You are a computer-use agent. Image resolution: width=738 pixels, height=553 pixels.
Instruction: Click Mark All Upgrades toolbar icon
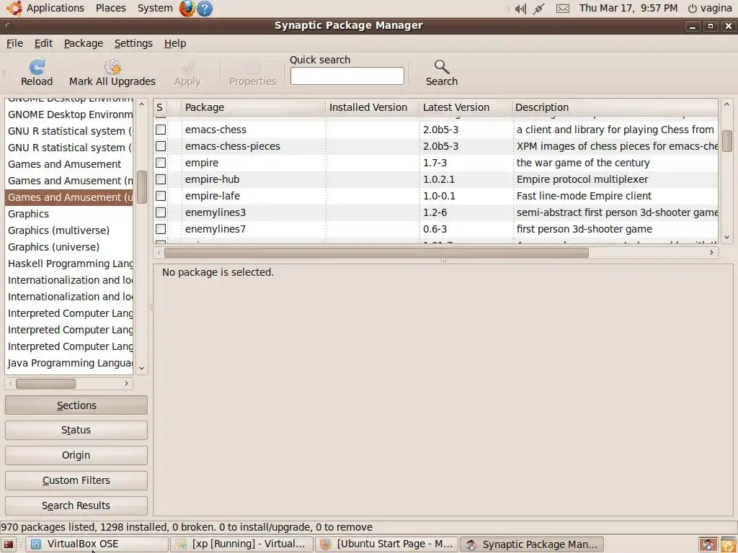click(112, 68)
